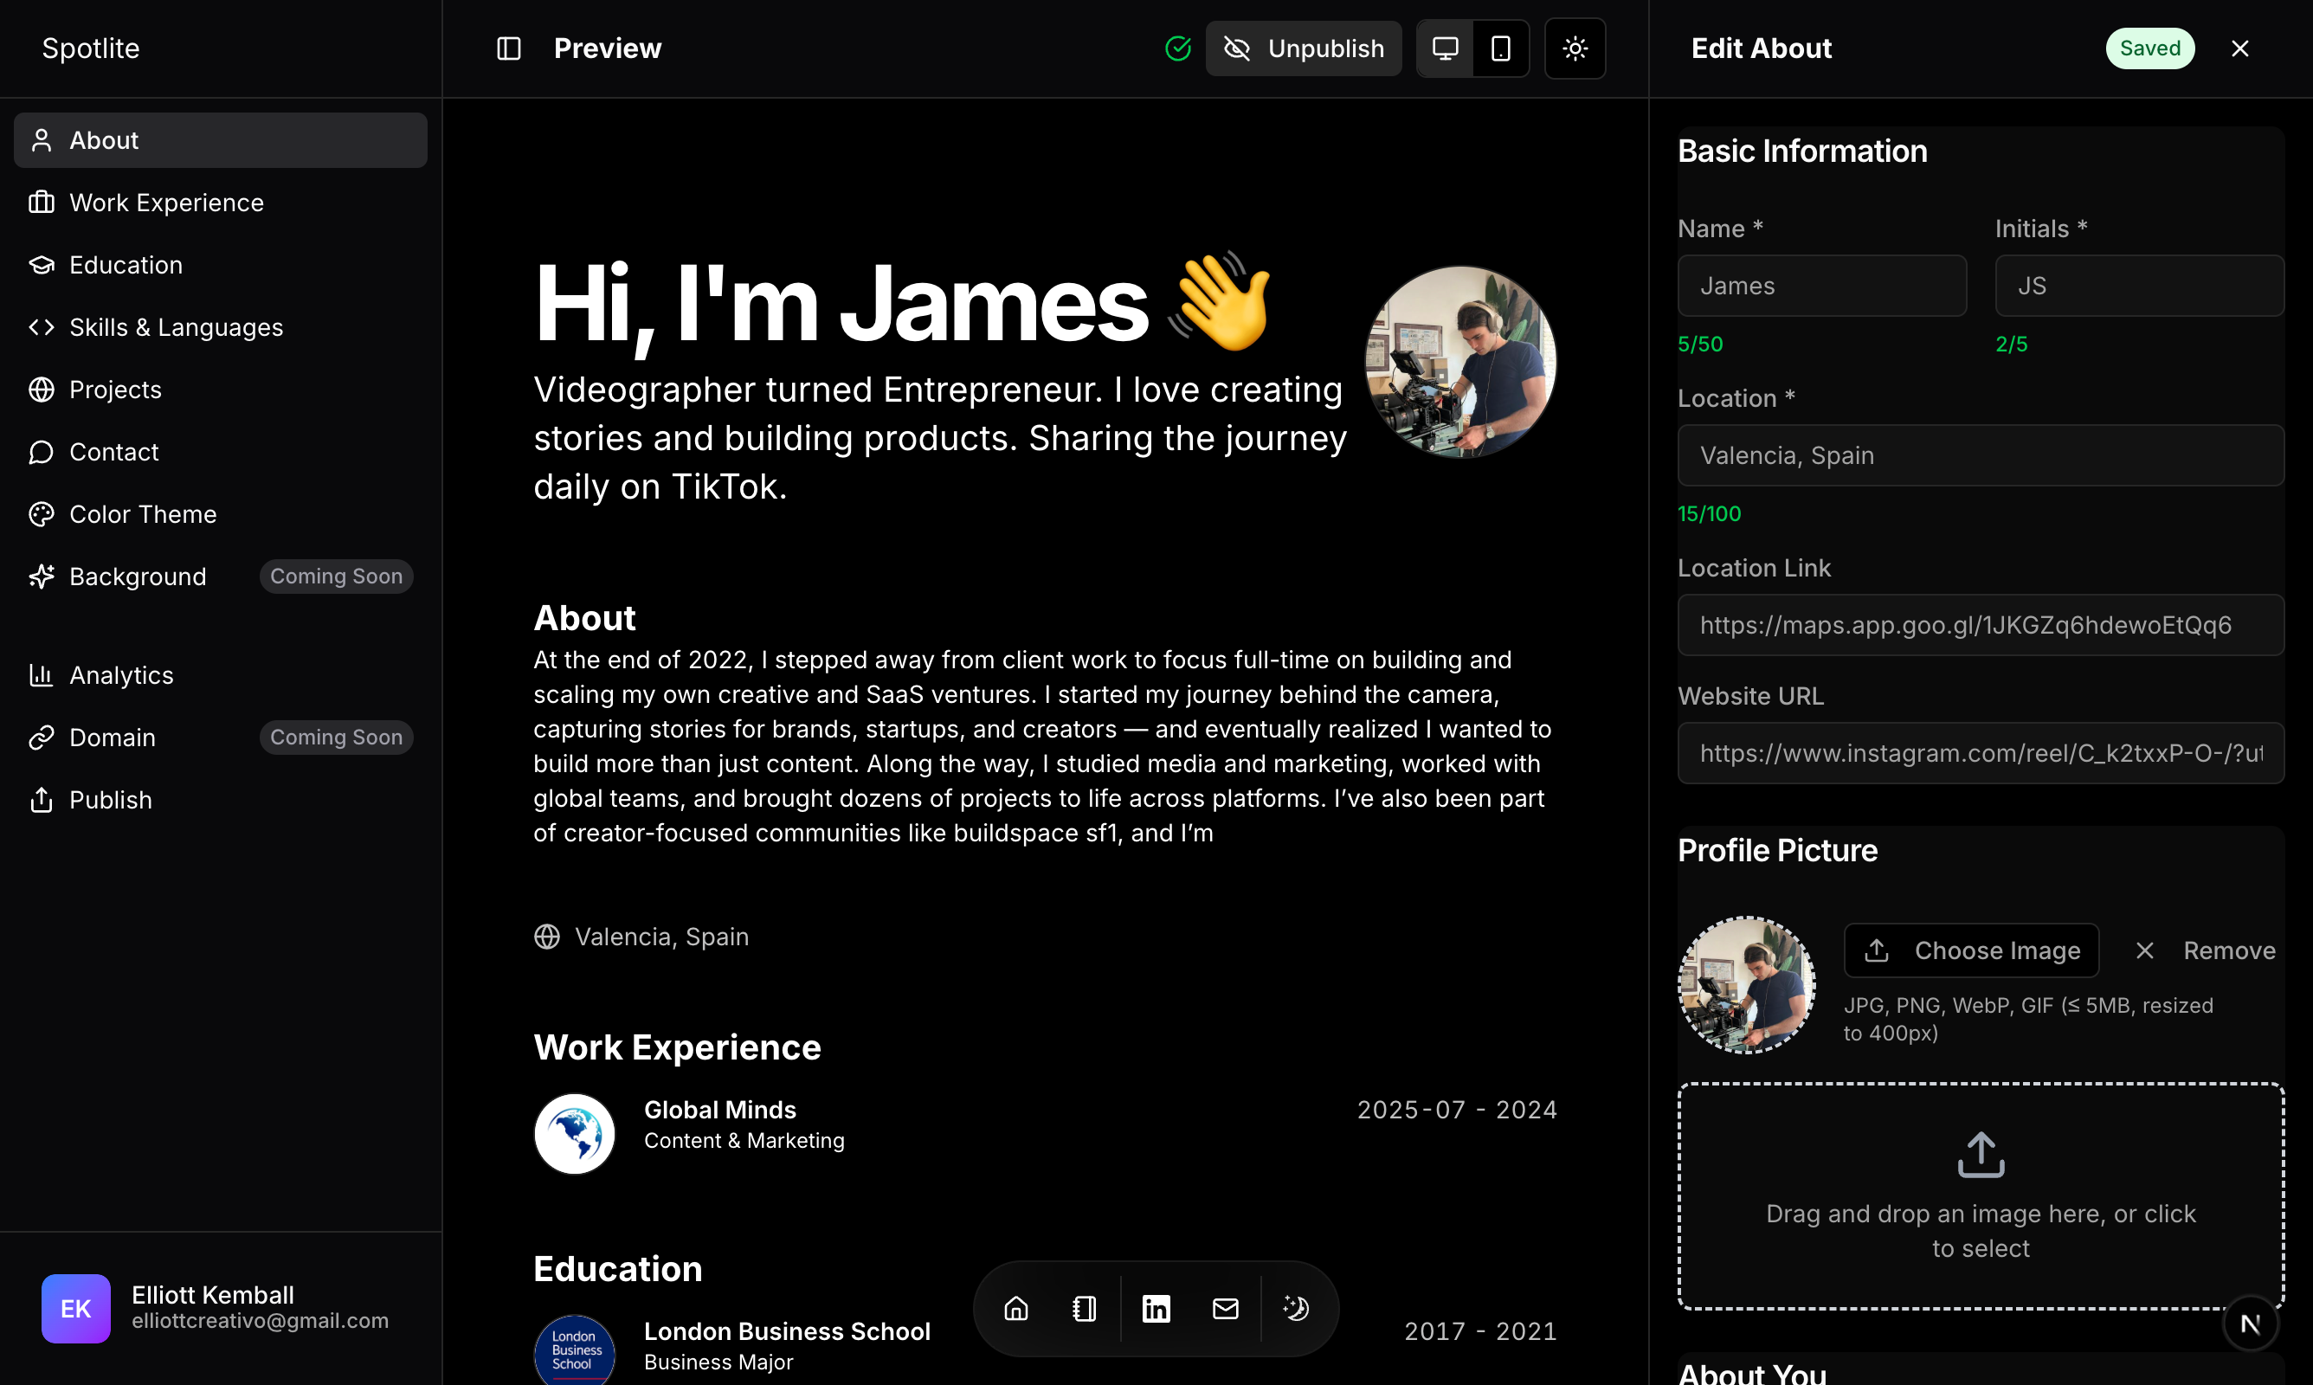The height and width of the screenshot is (1385, 2313).
Task: Click the notebook icon in dock
Action: (x=1084, y=1309)
